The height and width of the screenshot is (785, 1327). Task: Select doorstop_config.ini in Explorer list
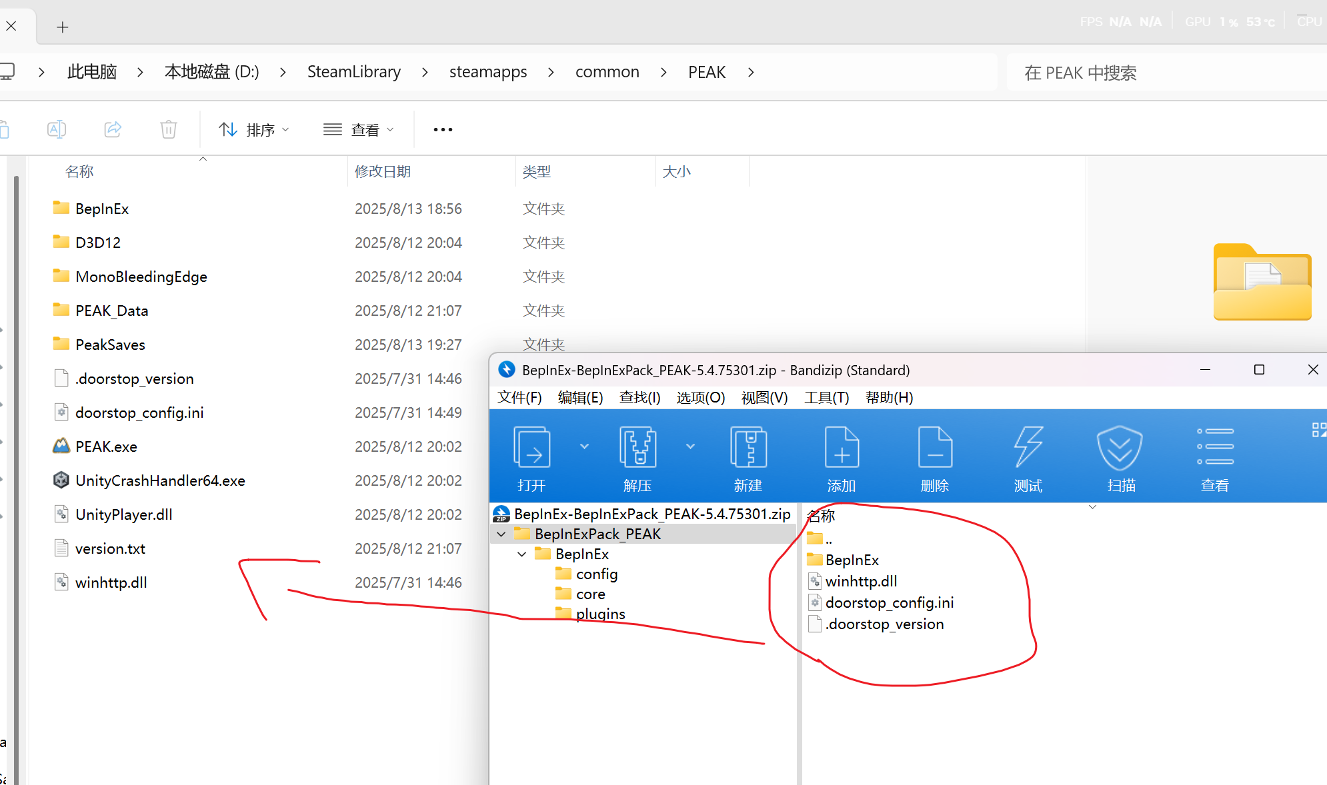139,412
